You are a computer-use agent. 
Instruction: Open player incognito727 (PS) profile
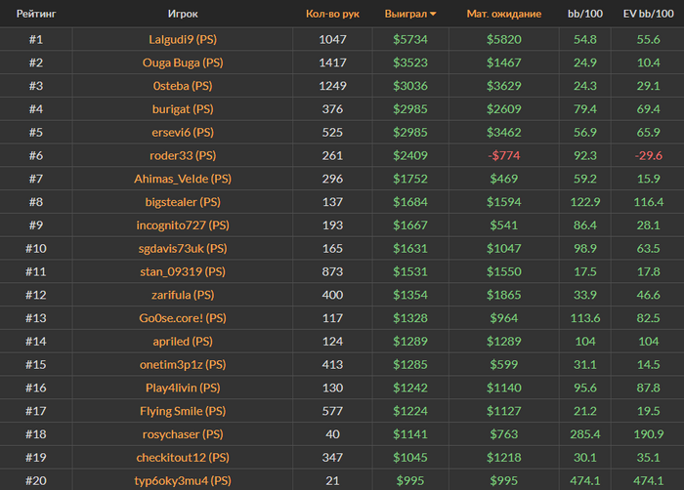182,225
